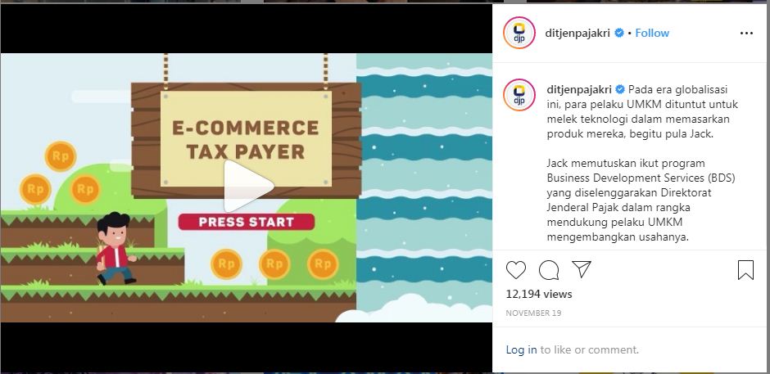Open the three-dot more options menu
This screenshot has height=374, width=770.
click(746, 33)
